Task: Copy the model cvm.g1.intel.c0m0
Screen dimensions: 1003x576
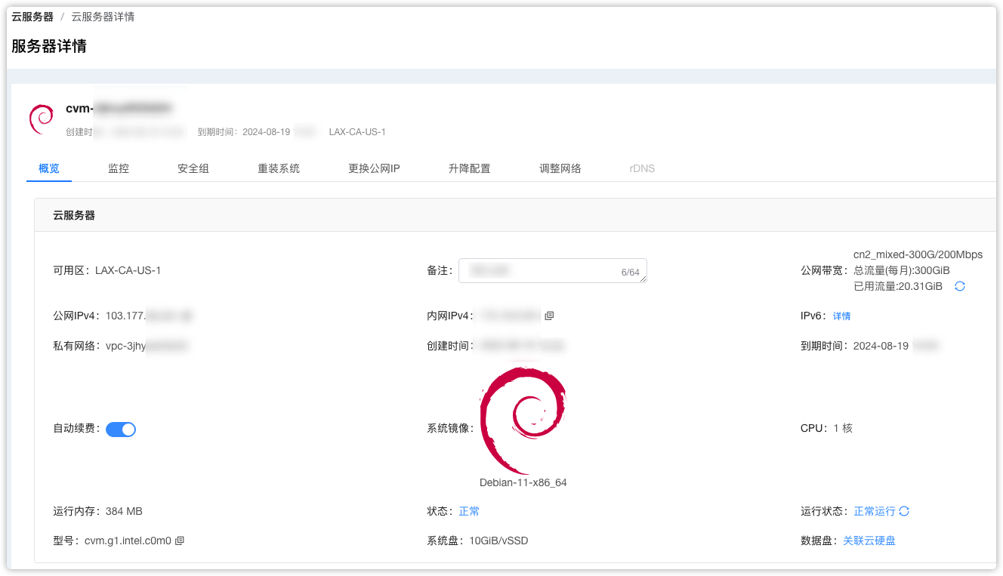Action: (x=180, y=541)
